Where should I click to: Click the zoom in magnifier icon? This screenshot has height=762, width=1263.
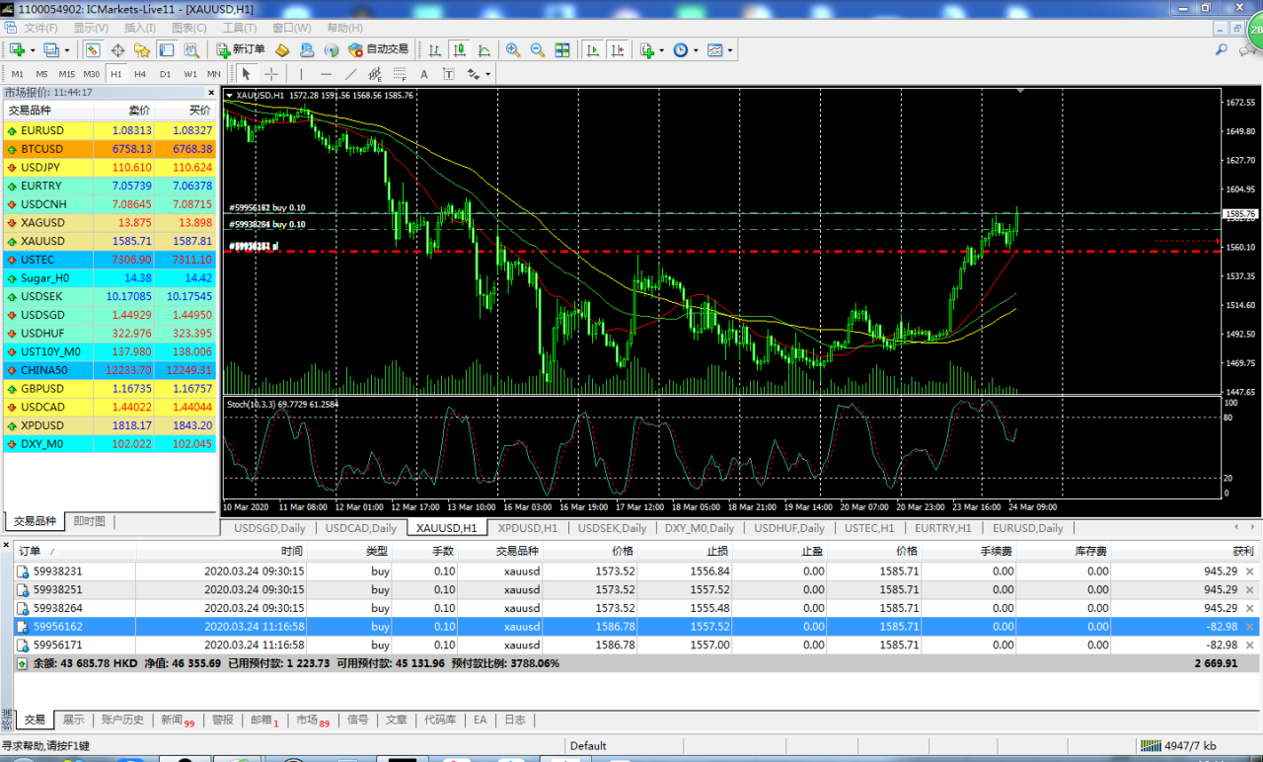point(513,49)
